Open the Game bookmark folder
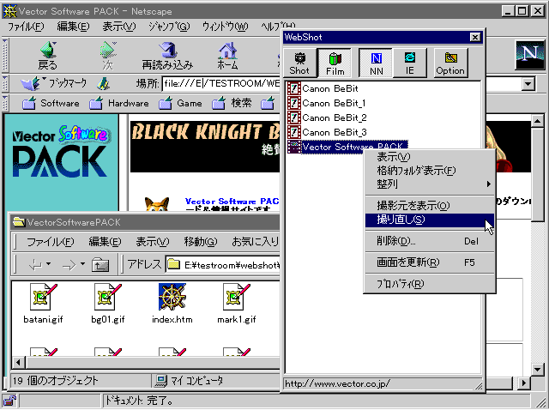Screen dimensions: 549x410 point(180,103)
